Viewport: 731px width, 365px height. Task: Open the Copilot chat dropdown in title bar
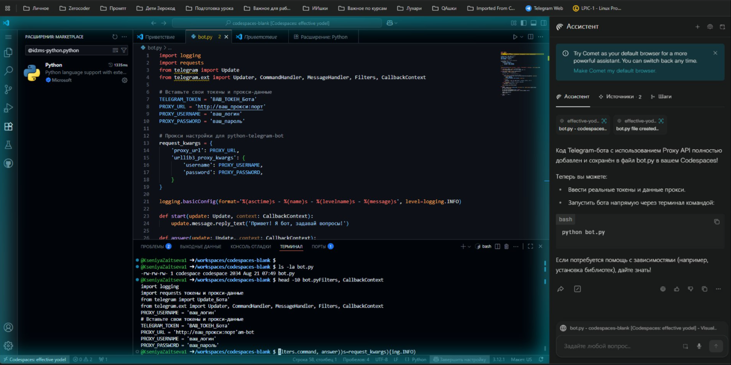[397, 23]
